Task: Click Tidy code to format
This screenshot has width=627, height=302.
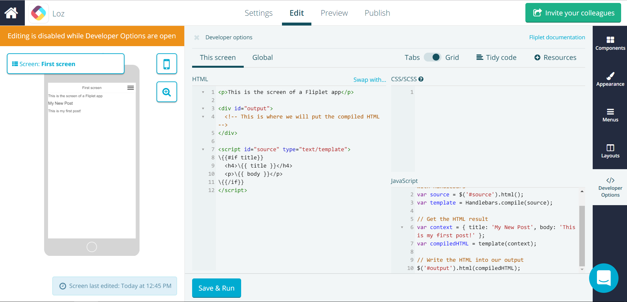Action: 496,58
